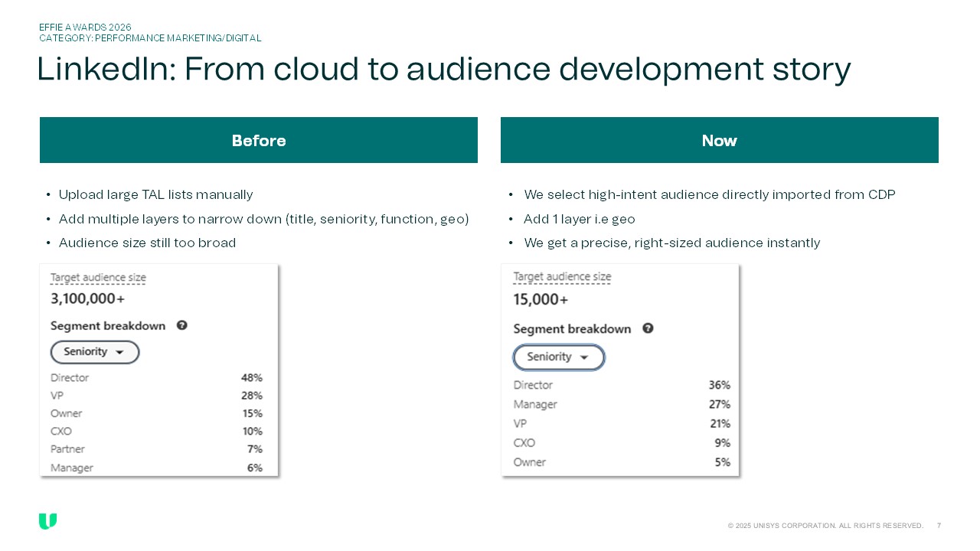Select the Now header banner
The image size is (980, 551).
719,140
